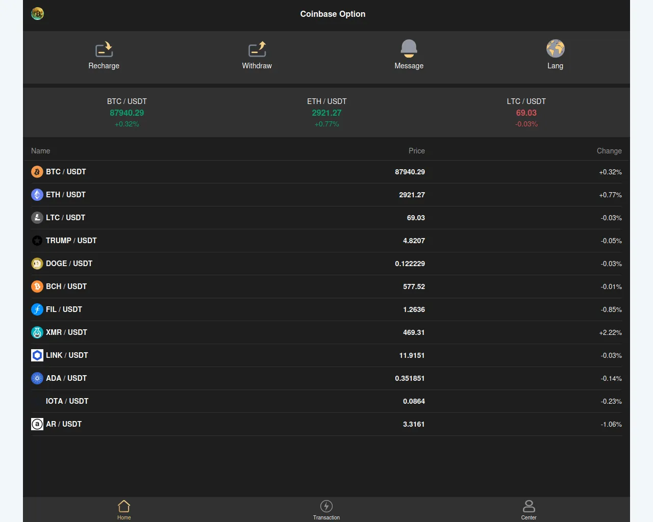
Task: Open the Center profile tab
Action: click(x=529, y=509)
